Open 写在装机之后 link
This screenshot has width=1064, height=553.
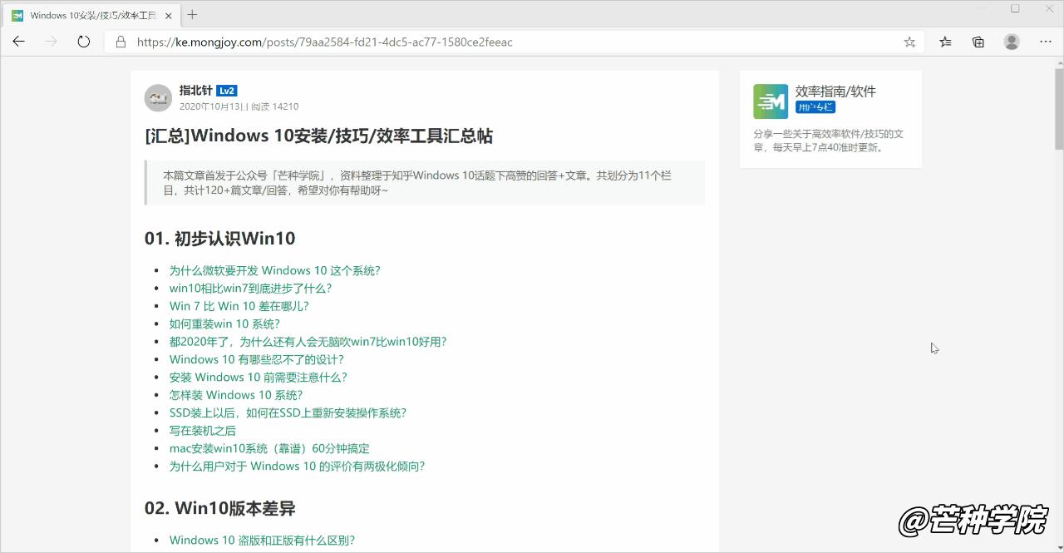pos(203,431)
